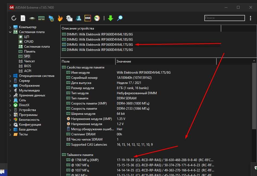Expand the Операционная система node
The height and width of the screenshot is (176, 257).
tap(10, 76)
